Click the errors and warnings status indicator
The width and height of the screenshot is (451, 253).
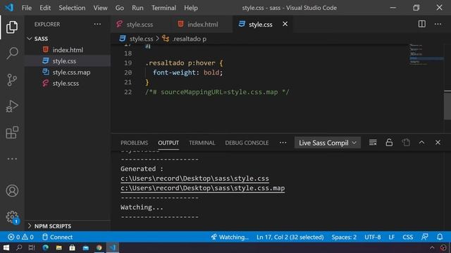pyautogui.click(x=20, y=237)
